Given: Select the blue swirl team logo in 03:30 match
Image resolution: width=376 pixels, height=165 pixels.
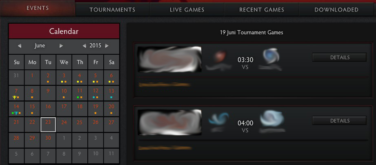Looking at the screenshot, I should (271, 56).
